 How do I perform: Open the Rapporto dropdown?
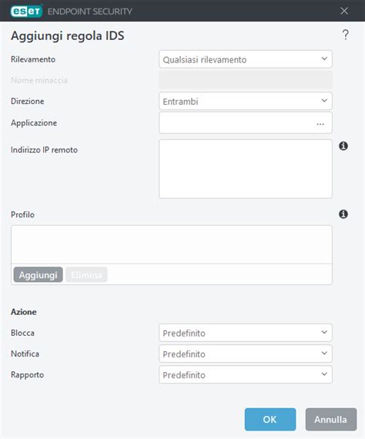[x=246, y=374]
